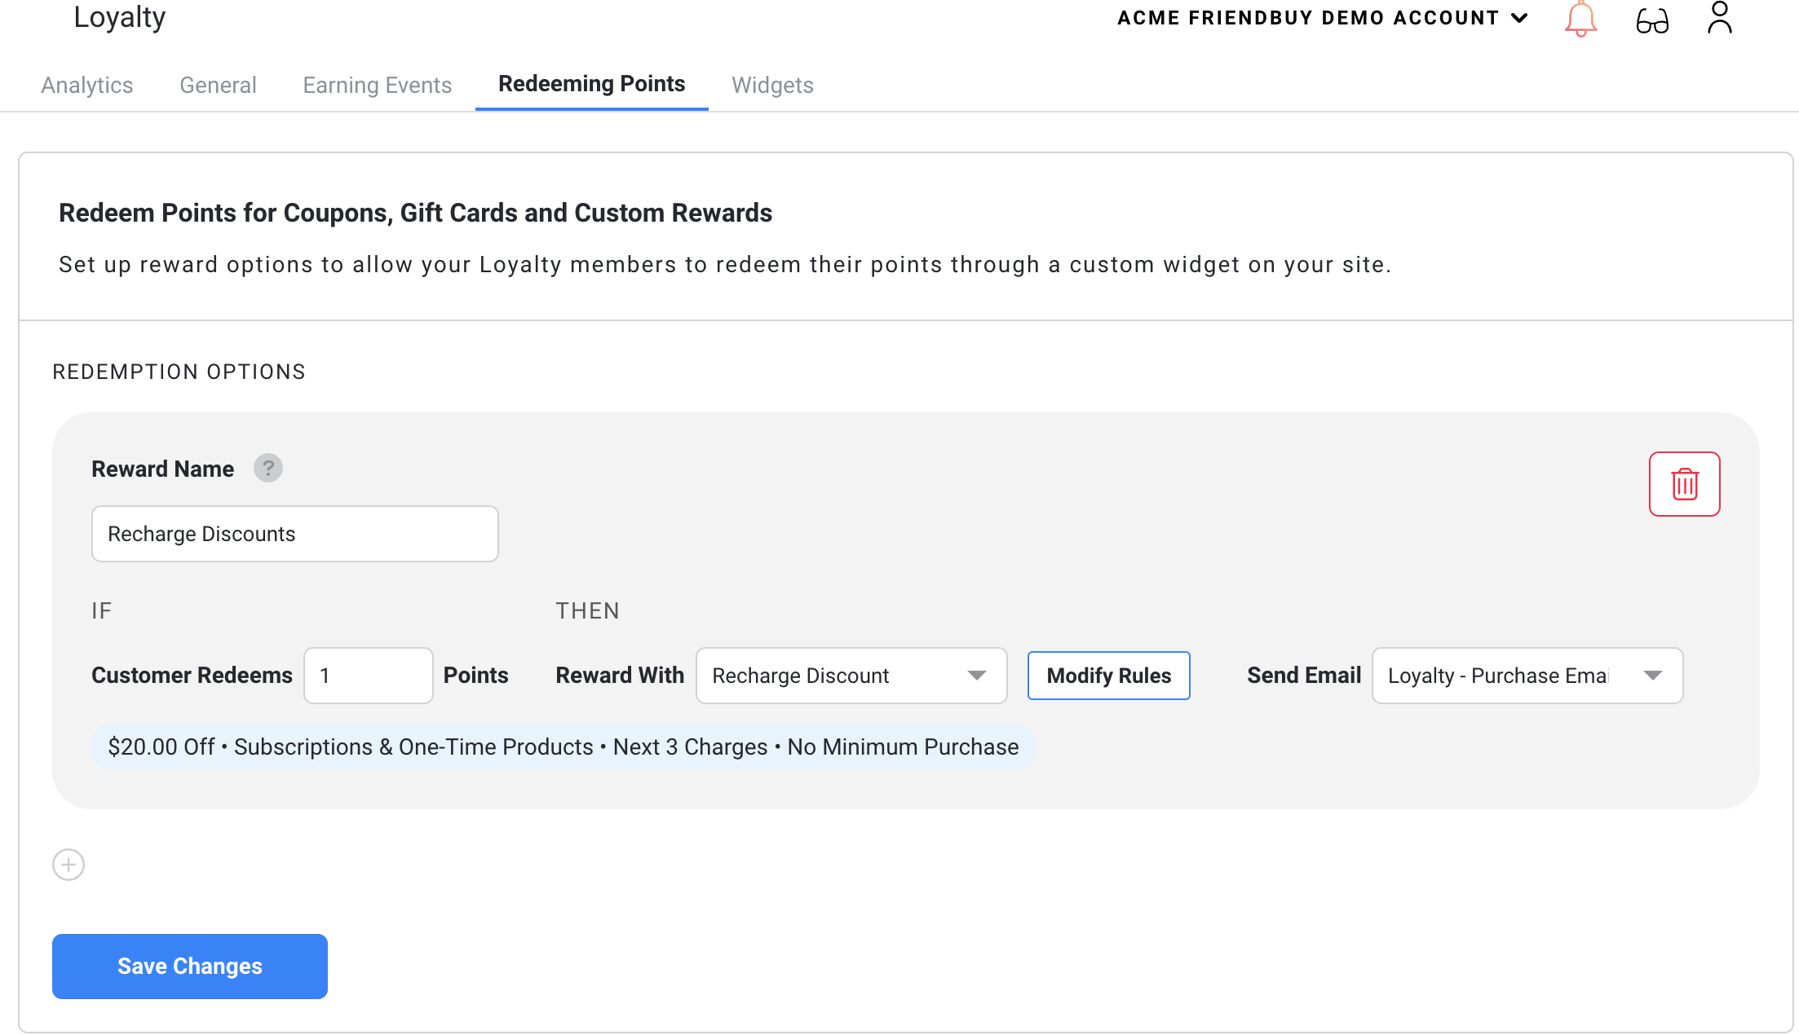The image size is (1799, 1035).
Task: Click the $20.00 Off rule summary
Action: (563, 747)
